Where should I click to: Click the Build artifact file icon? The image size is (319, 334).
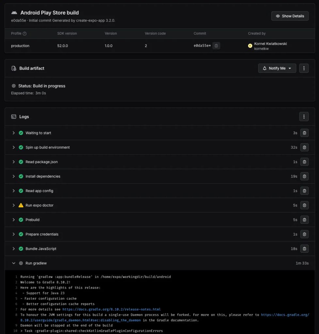coord(14,68)
